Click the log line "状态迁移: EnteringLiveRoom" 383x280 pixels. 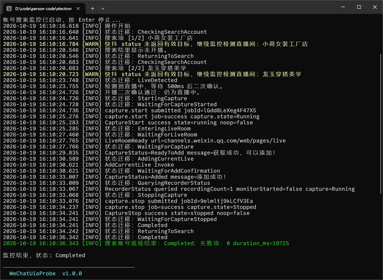point(97,128)
